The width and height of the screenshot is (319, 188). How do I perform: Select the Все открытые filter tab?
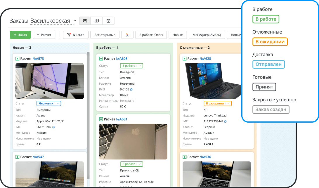click(x=105, y=35)
